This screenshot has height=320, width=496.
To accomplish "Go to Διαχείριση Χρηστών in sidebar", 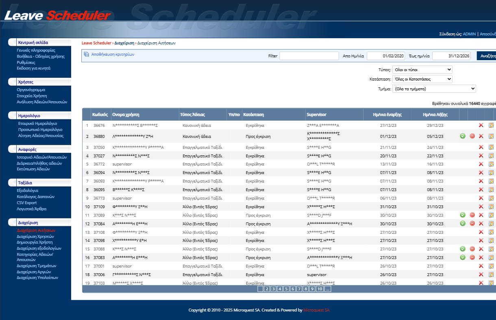I will pos(35,236).
